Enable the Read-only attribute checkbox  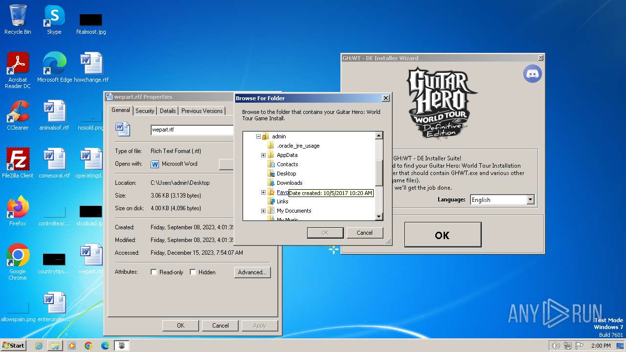(x=154, y=272)
